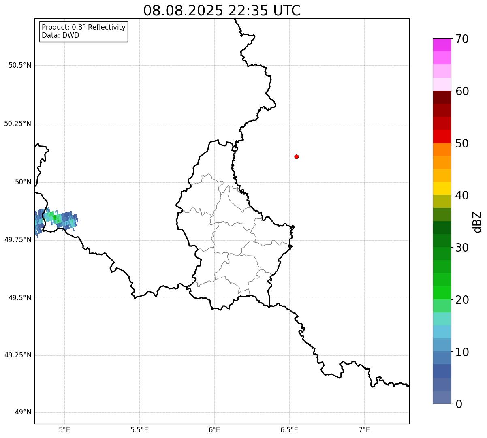Click the 50°N latitude label
The width and height of the screenshot is (487, 438).
coord(23,182)
